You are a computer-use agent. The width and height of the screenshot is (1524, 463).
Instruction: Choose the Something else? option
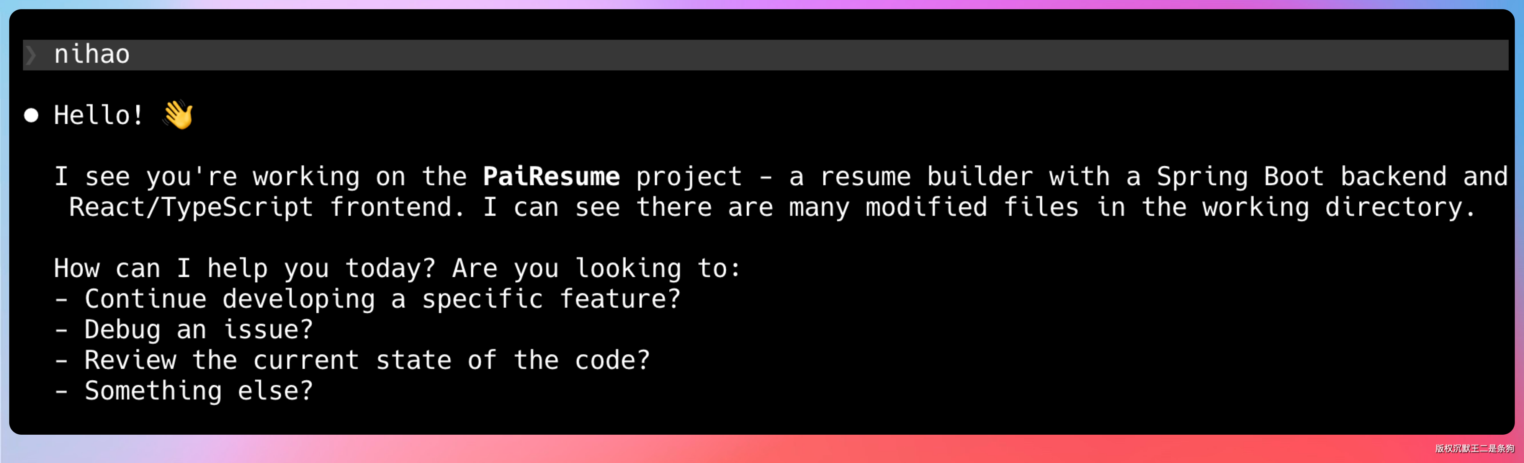point(198,391)
